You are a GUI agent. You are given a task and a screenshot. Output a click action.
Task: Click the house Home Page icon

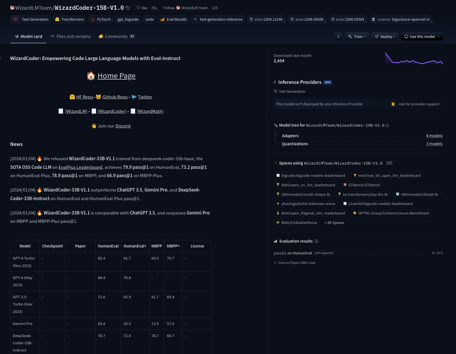(x=91, y=76)
